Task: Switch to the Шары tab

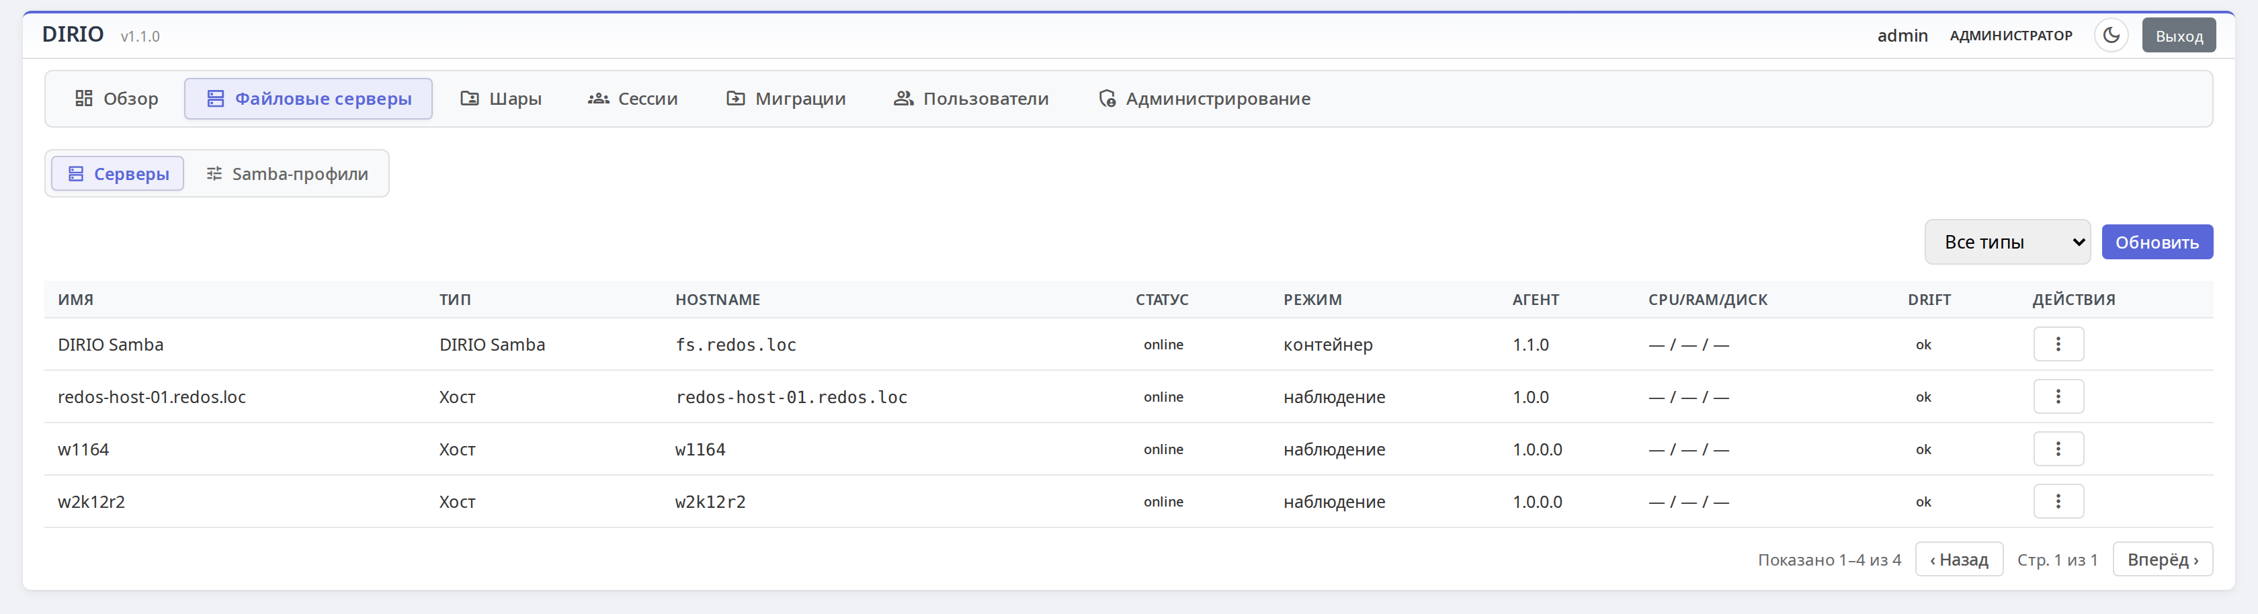Action: [501, 98]
